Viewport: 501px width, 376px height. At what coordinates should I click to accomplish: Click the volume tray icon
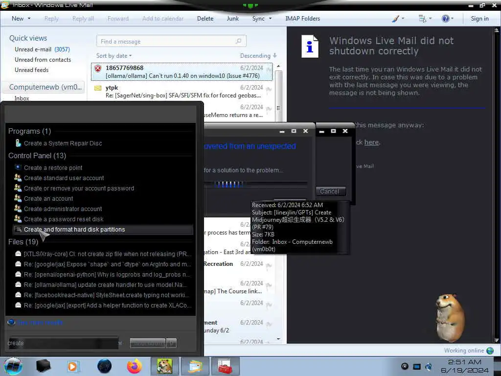pos(429,366)
